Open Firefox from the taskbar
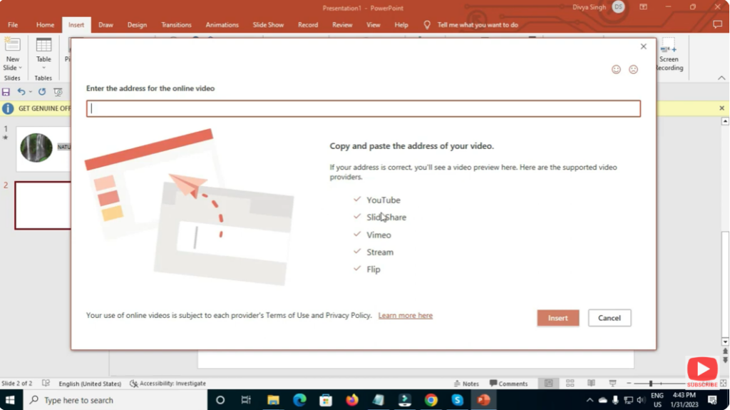730x410 pixels. click(x=352, y=400)
